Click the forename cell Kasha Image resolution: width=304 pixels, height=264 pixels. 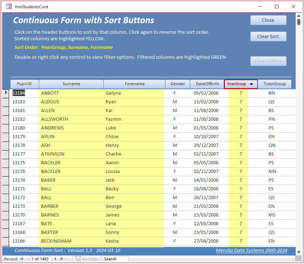pos(134,241)
